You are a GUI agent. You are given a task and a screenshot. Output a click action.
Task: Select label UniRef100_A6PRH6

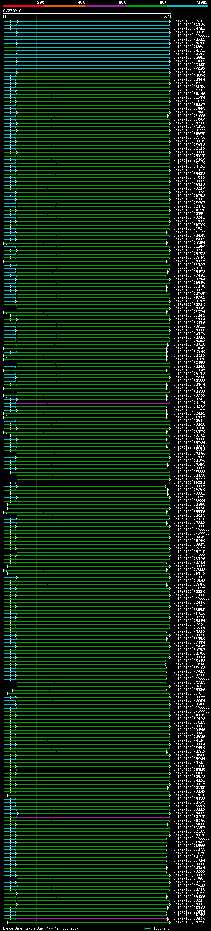(189, 690)
